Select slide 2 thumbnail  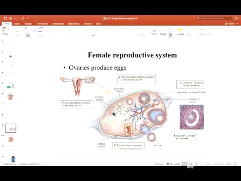(x=11, y=55)
